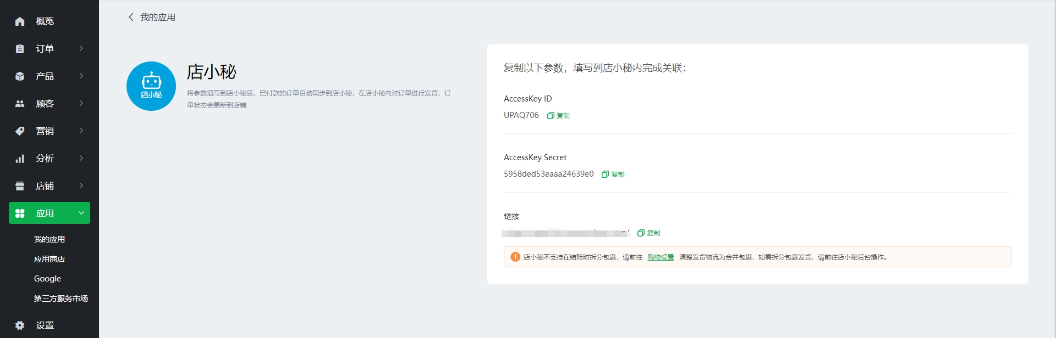
Task: Click the copy icon next to AccessKey Secret value
Action: [x=606, y=174]
